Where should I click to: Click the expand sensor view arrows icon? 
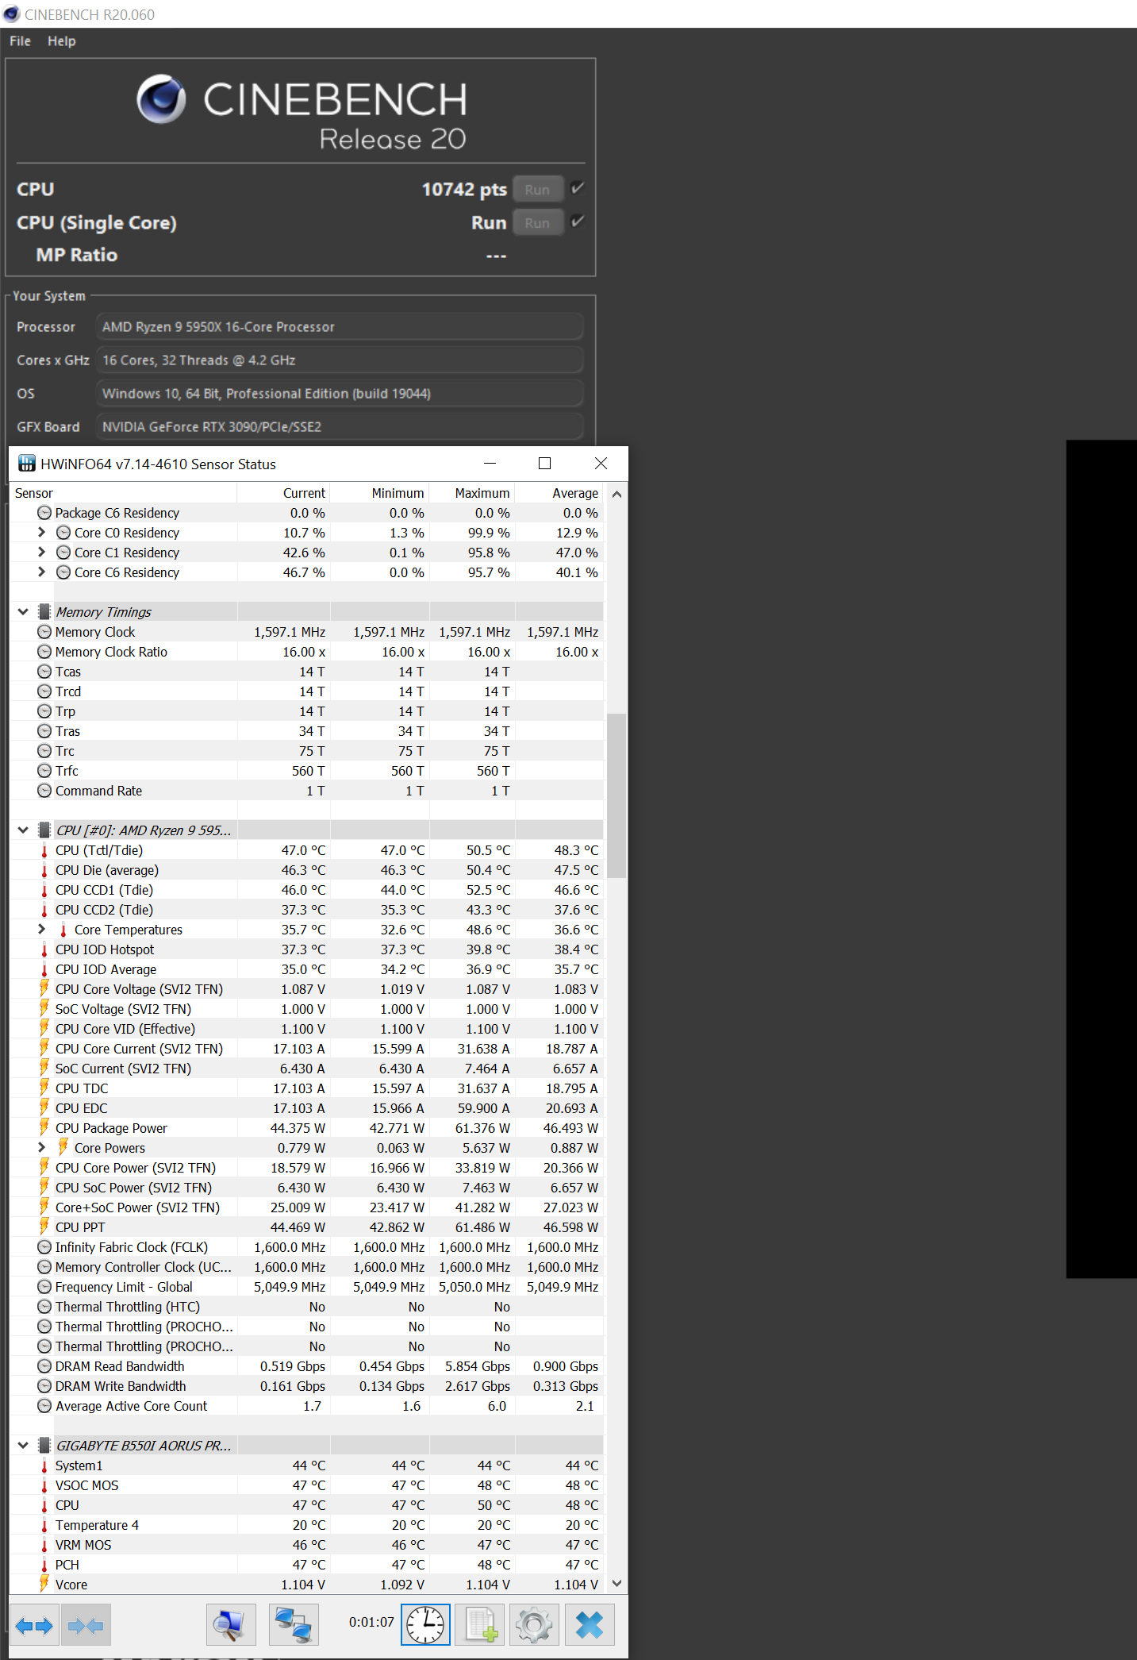(x=34, y=1625)
